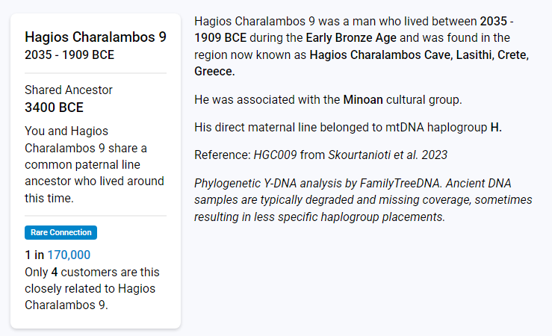Click the FamilyTreeDNA phylogenetic analysis note

(363, 200)
